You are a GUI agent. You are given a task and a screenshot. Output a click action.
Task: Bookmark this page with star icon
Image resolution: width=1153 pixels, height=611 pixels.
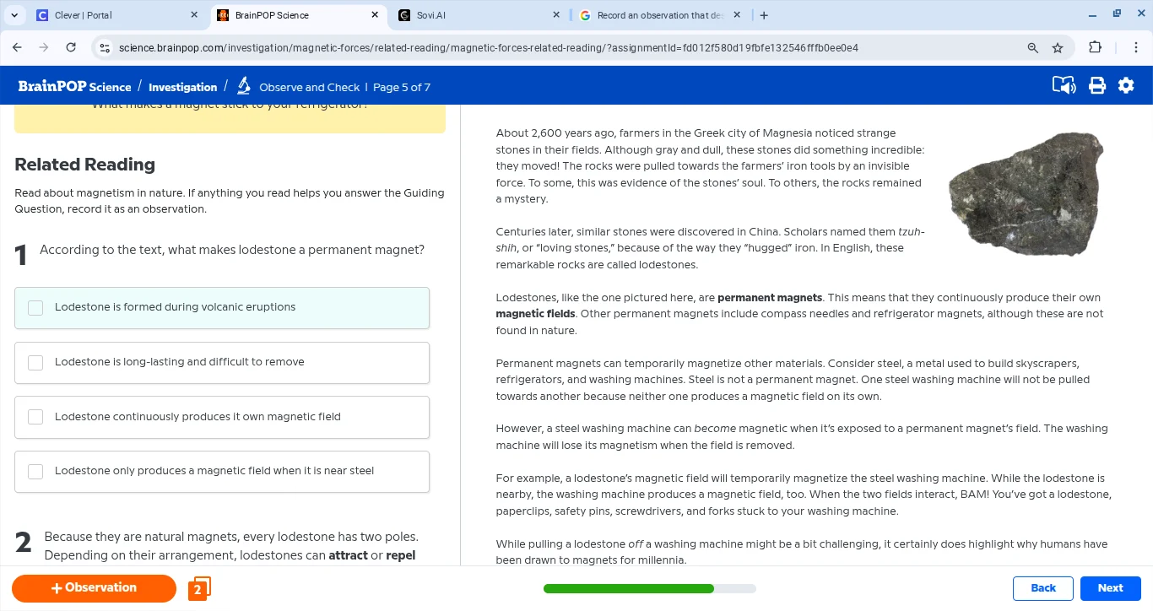(x=1058, y=48)
